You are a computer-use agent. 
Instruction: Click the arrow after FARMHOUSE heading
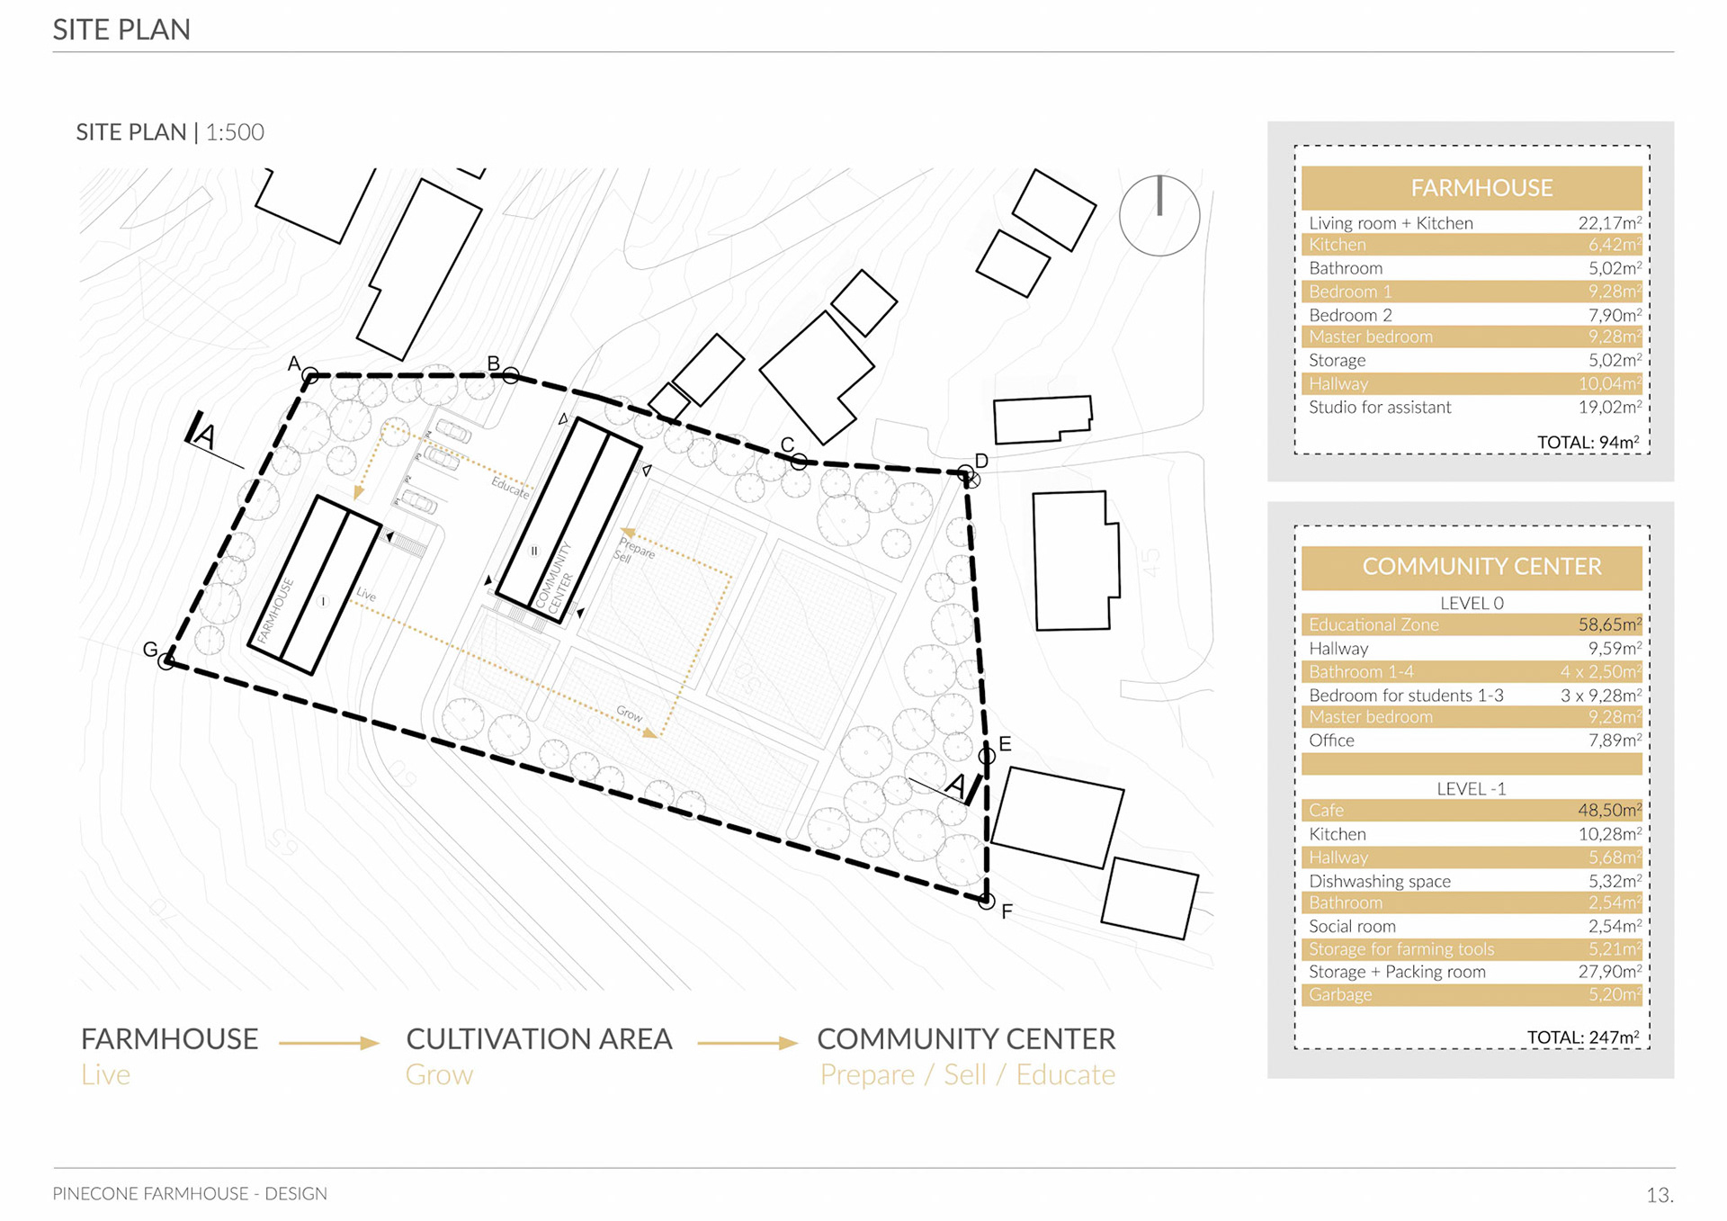pyautogui.click(x=329, y=1043)
